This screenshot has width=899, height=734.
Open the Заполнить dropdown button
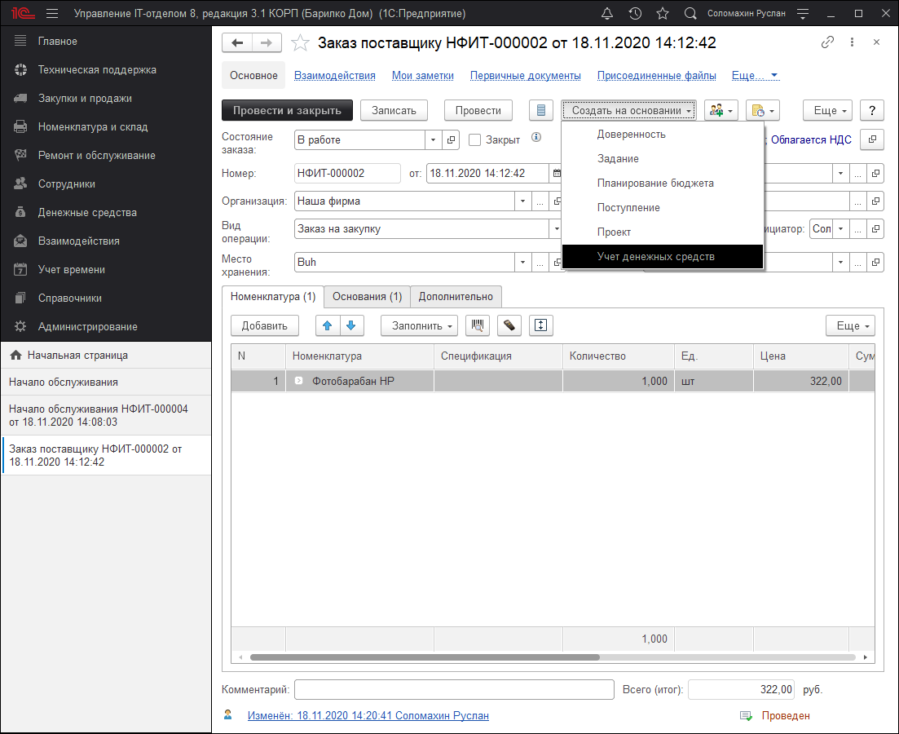pos(419,325)
